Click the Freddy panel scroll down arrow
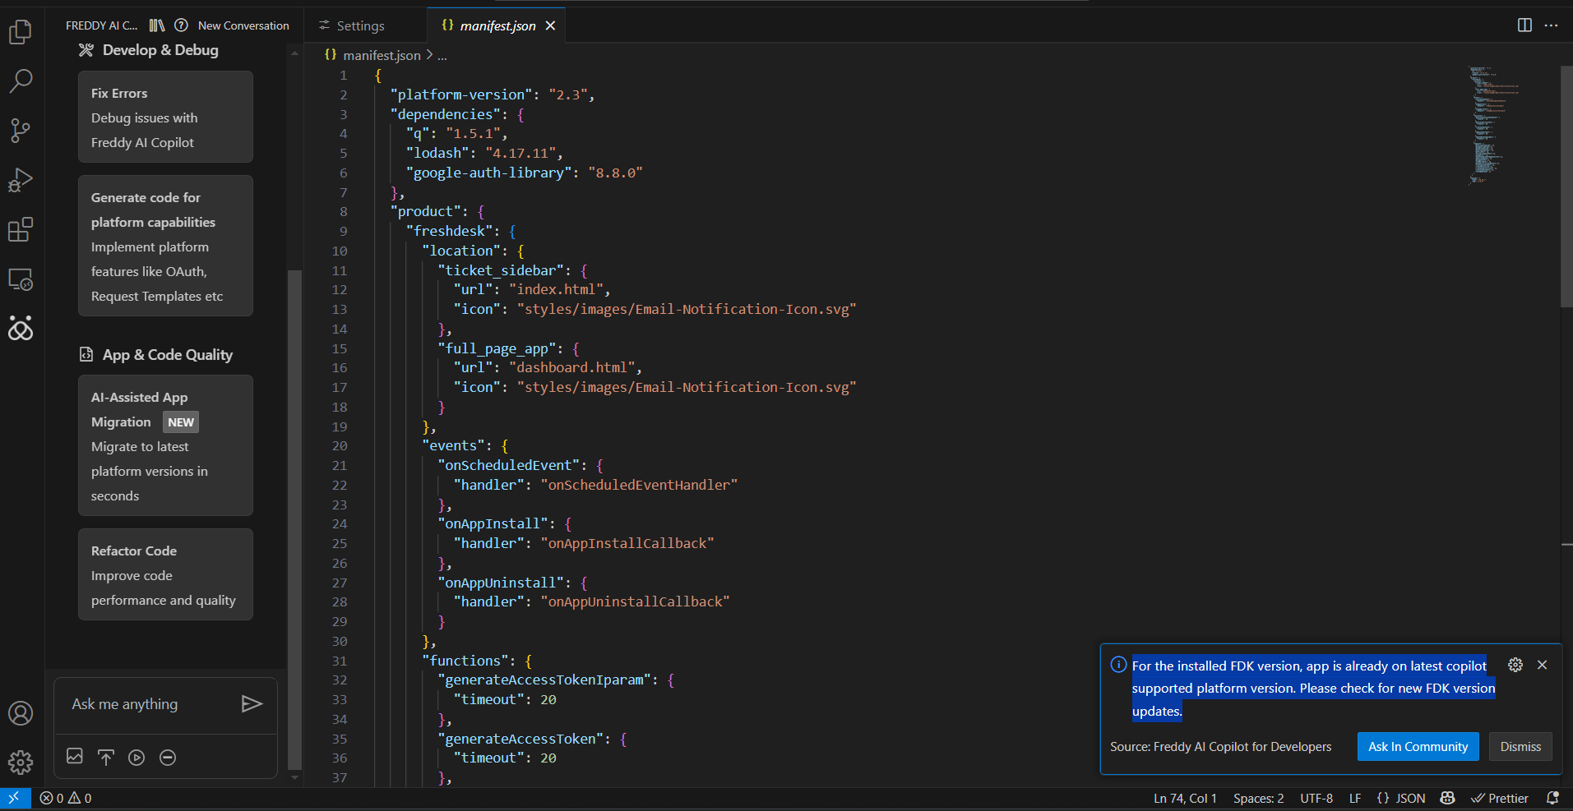This screenshot has height=811, width=1573. 294,777
